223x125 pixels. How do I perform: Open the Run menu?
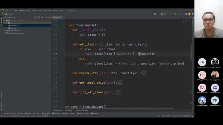coord(40,10)
